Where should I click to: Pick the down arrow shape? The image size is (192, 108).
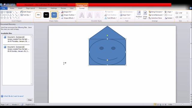pyautogui.click(x=5, y=18)
